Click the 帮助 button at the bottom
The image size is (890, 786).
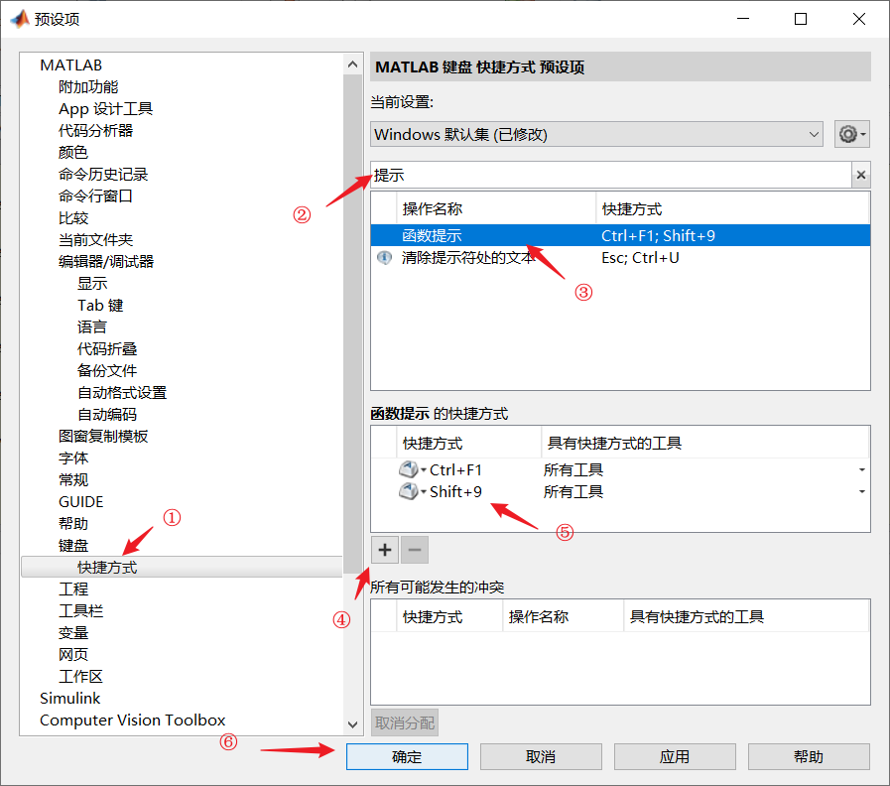(809, 756)
